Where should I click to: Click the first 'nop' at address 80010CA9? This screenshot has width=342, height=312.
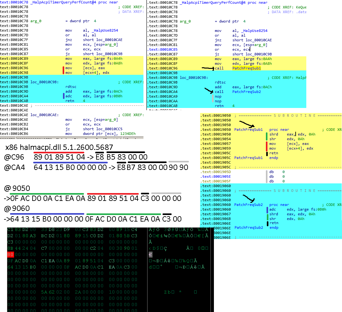click(x=218, y=96)
